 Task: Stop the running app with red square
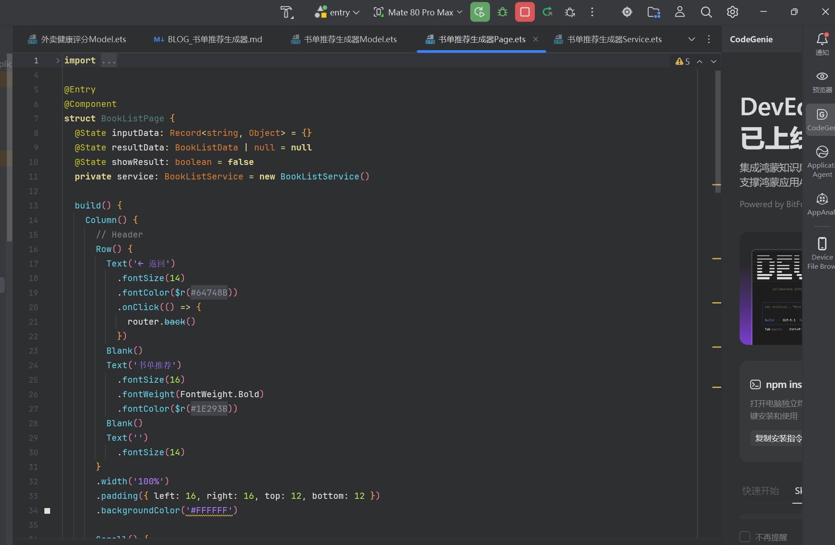coord(525,12)
